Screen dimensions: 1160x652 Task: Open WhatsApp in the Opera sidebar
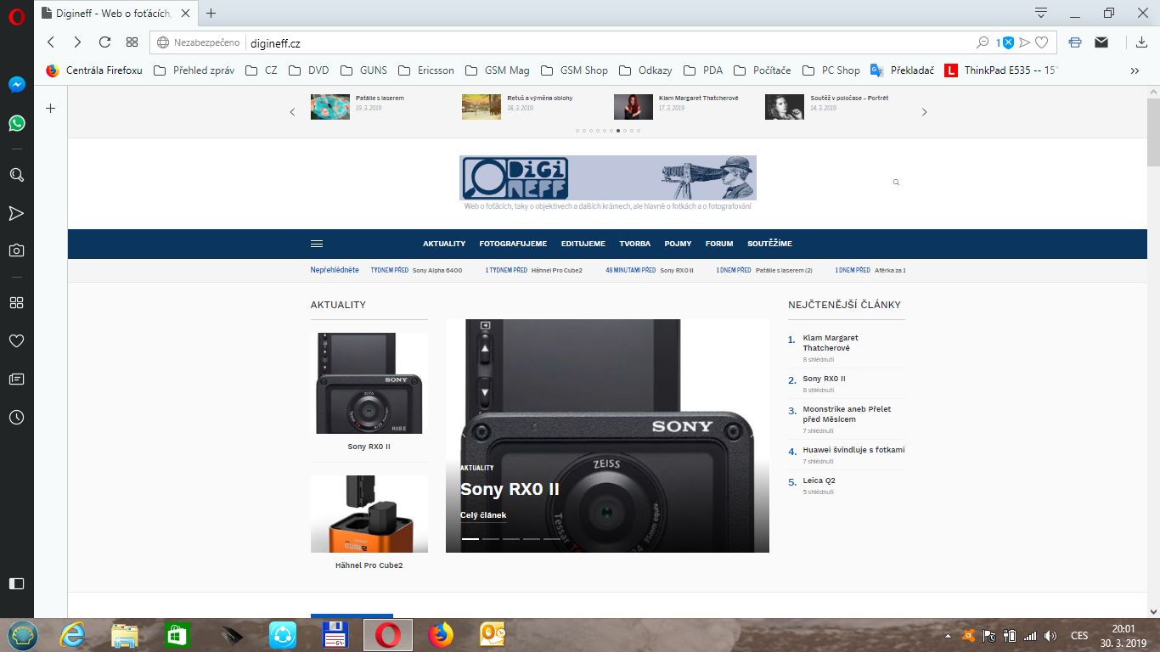[x=16, y=124]
